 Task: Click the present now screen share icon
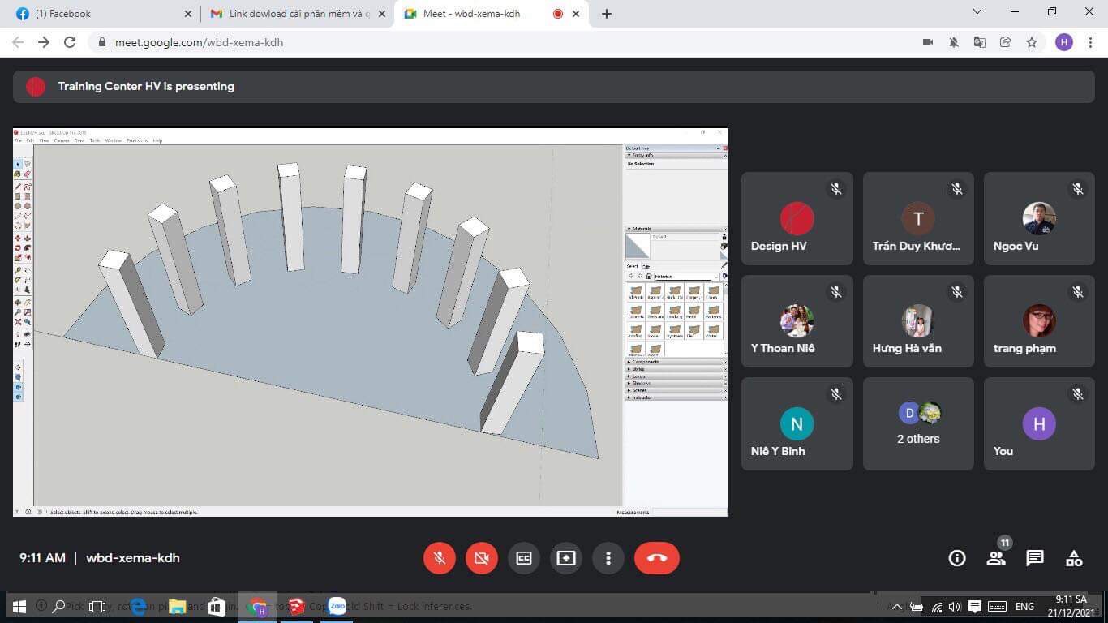[x=566, y=558]
